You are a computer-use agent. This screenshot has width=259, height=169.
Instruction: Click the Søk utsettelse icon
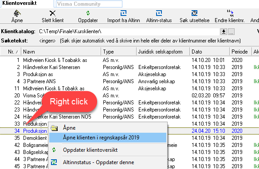[194, 13]
